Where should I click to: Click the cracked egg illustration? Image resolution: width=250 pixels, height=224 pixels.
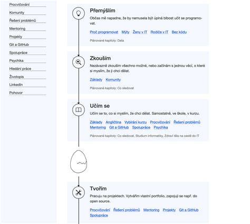[x=79, y=162]
